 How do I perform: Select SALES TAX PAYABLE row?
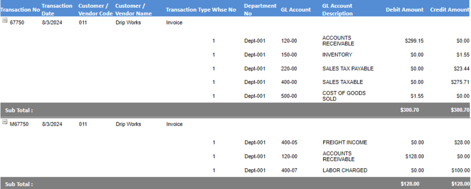click(x=235, y=69)
